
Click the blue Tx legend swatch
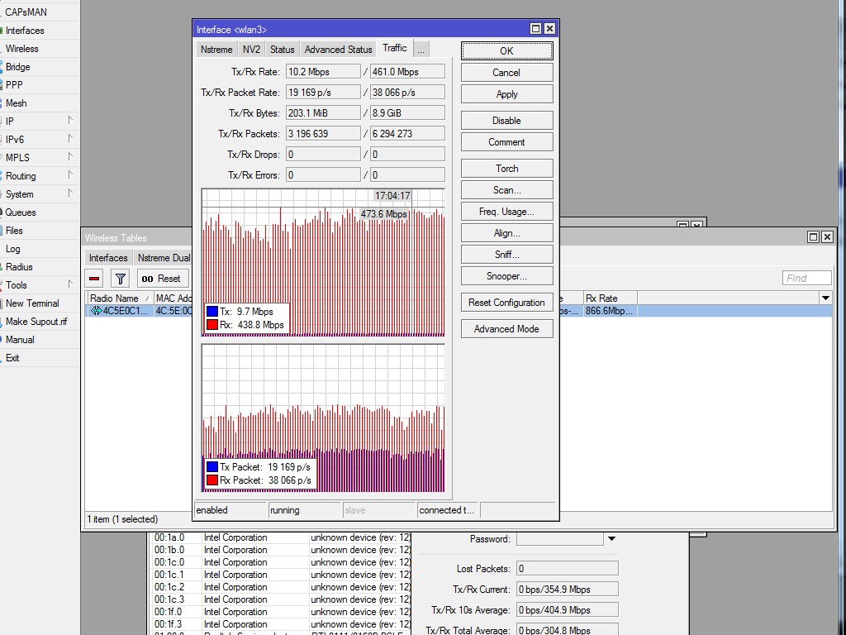click(212, 312)
